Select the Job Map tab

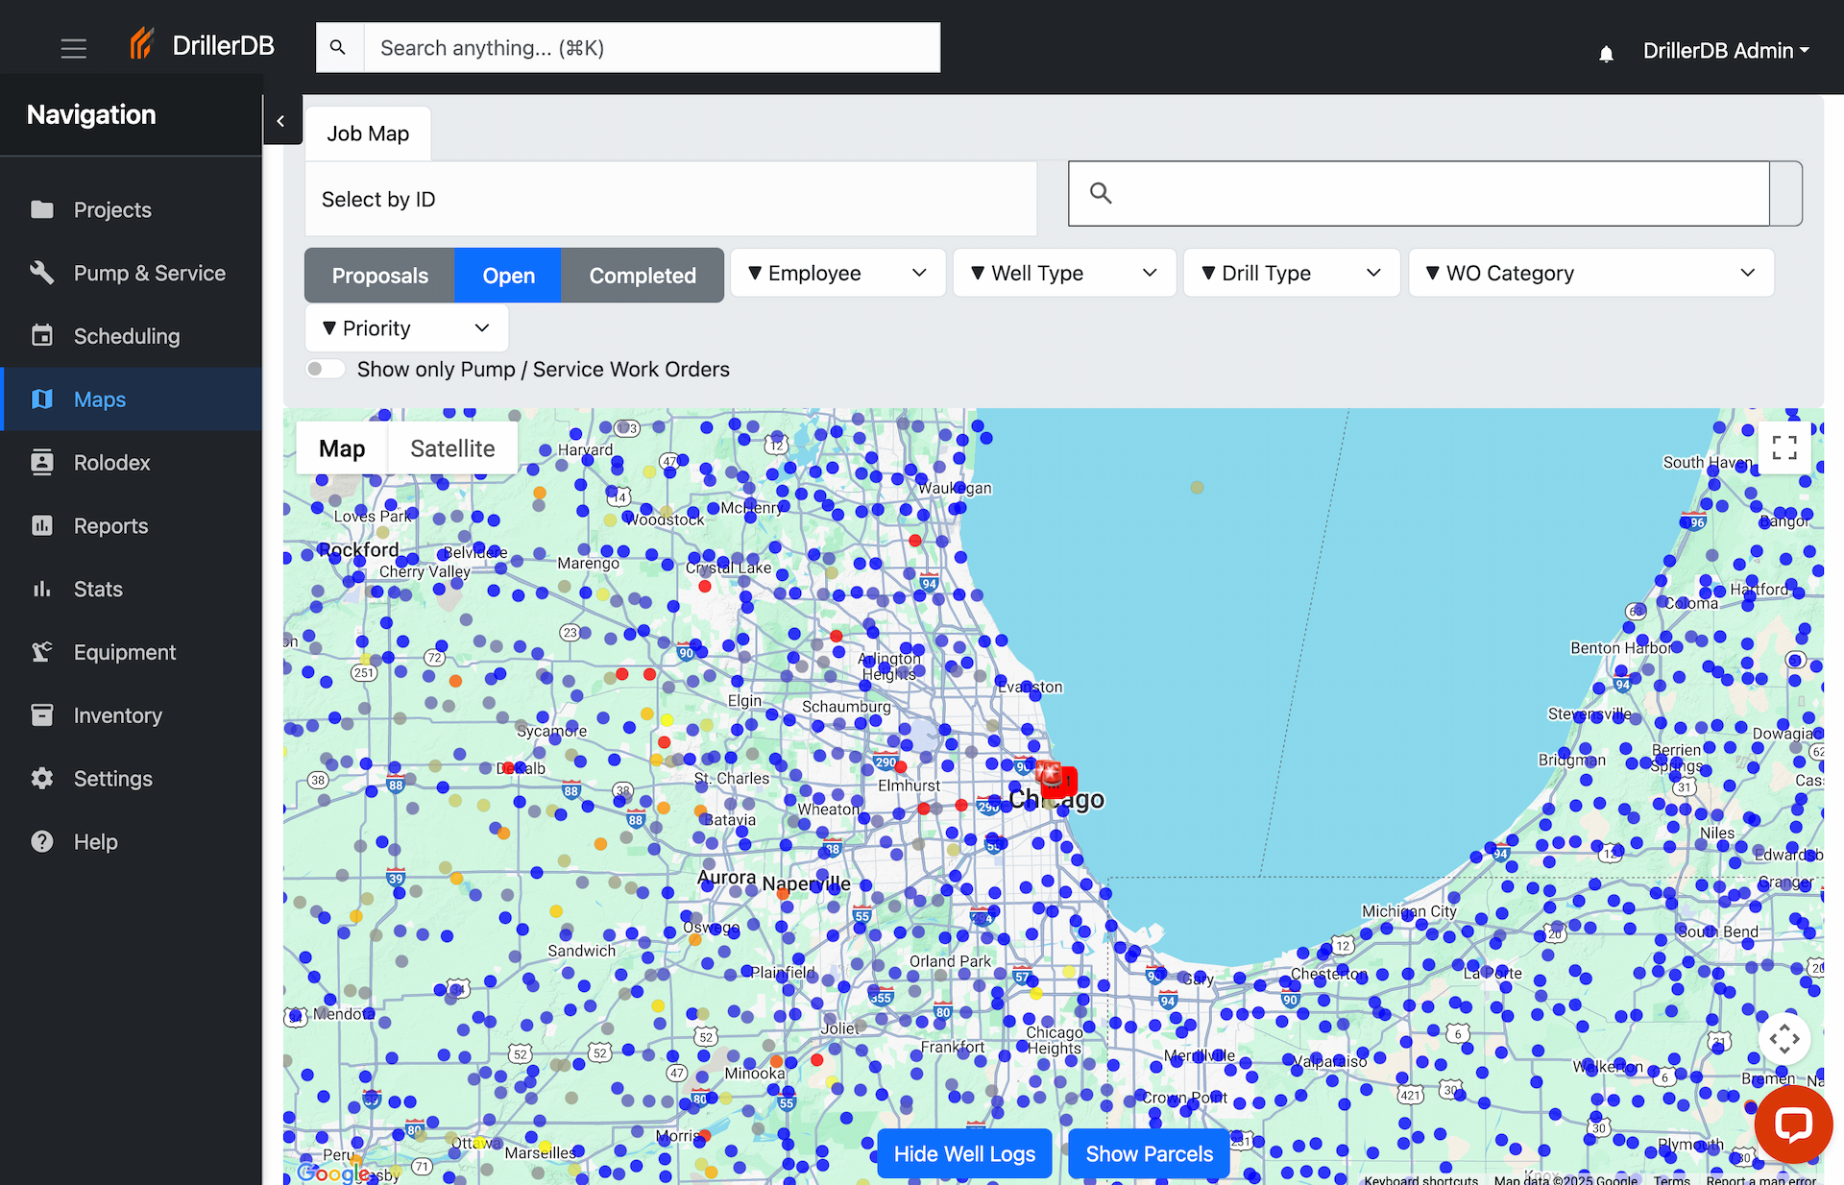(x=368, y=133)
